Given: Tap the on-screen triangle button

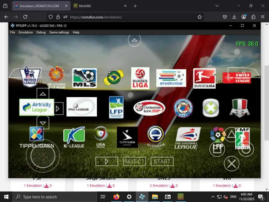Looking at the screenshot, I should [231, 134].
